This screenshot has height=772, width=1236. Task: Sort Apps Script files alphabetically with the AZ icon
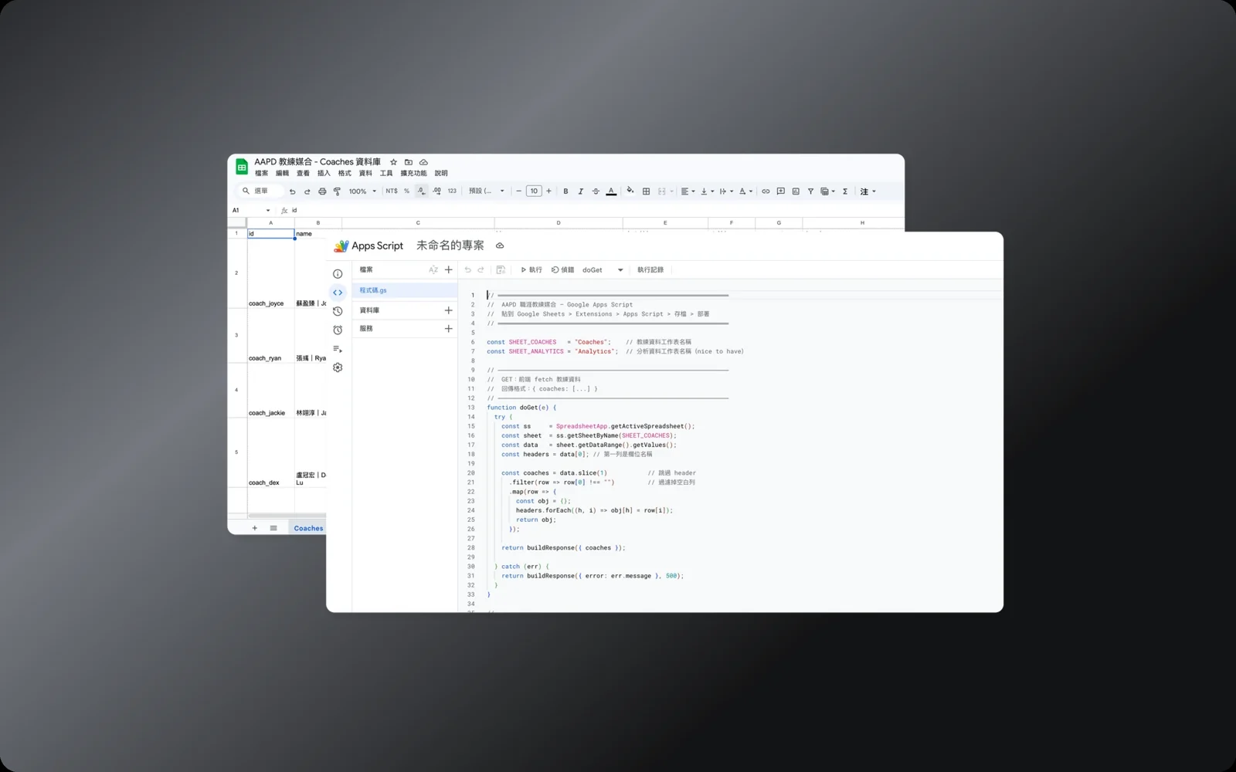[x=433, y=269]
